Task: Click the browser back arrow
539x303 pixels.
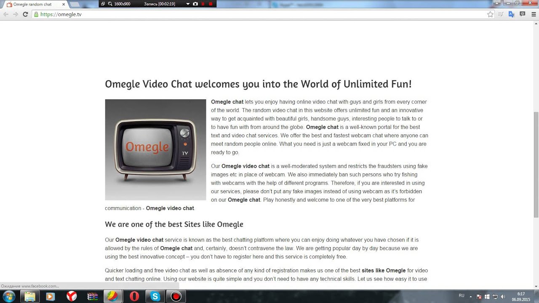Action: pyautogui.click(x=6, y=14)
